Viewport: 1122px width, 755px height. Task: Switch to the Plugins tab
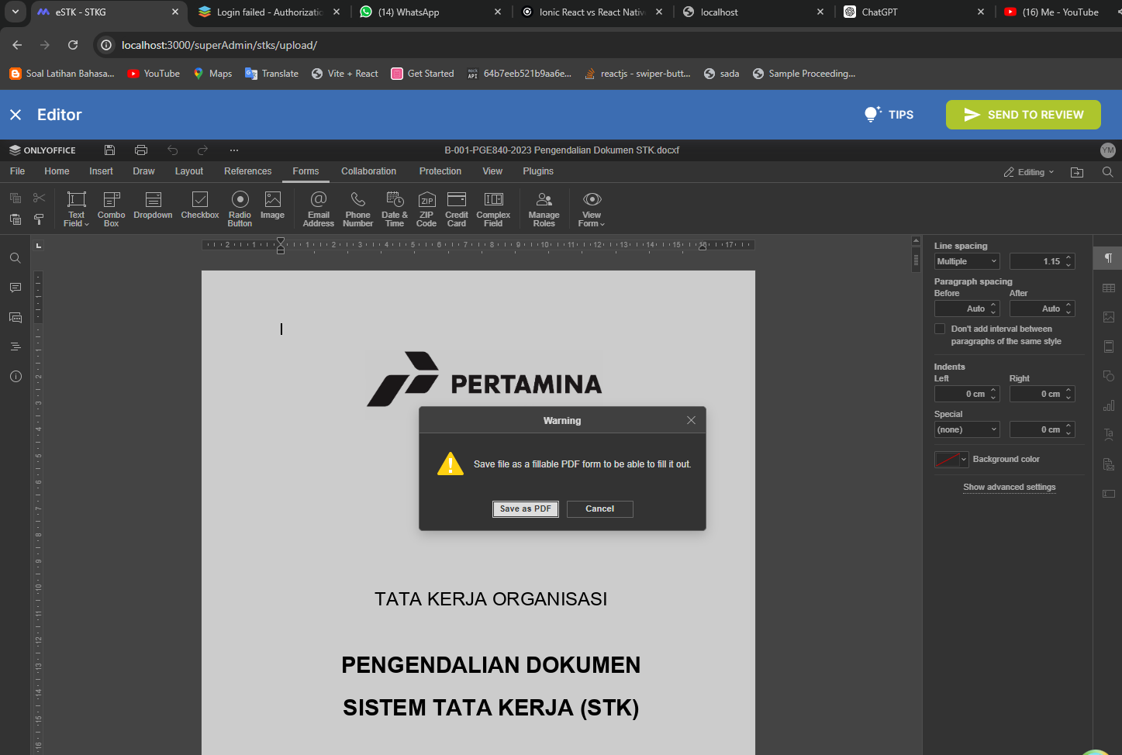538,171
